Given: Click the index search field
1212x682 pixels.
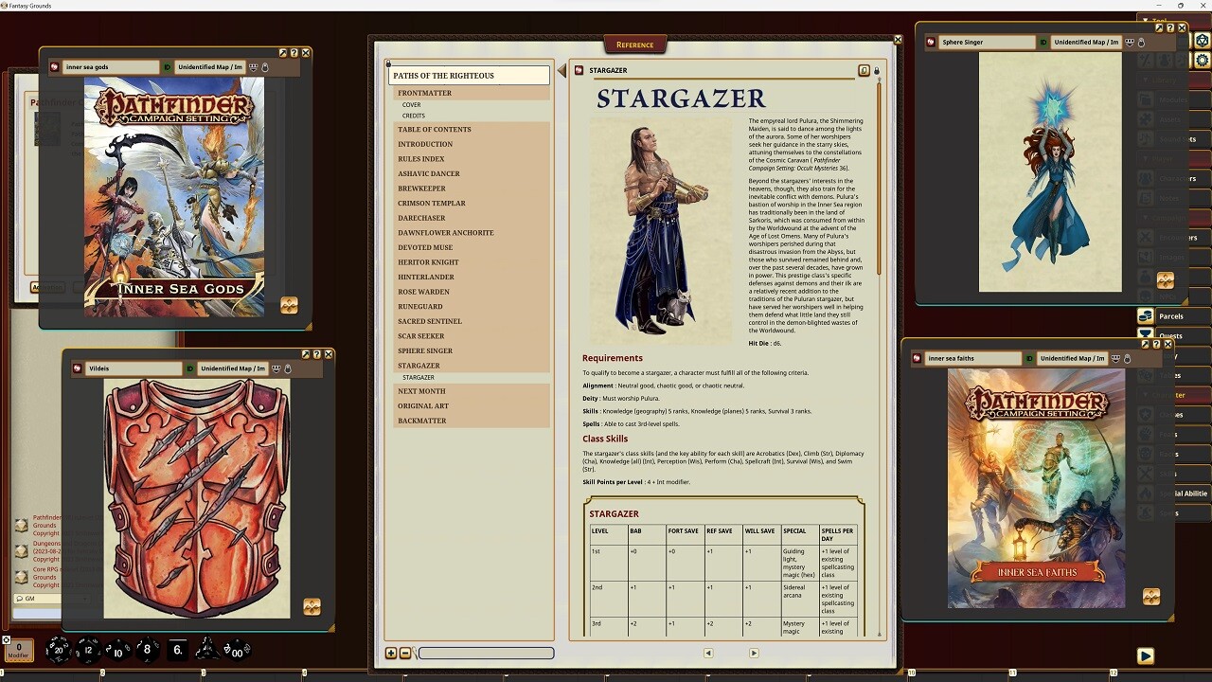Looking at the screenshot, I should pyautogui.click(x=486, y=653).
